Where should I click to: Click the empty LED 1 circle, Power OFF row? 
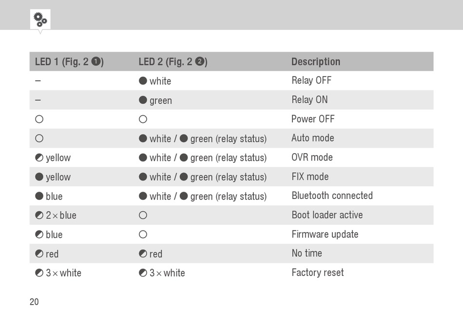coord(39,119)
